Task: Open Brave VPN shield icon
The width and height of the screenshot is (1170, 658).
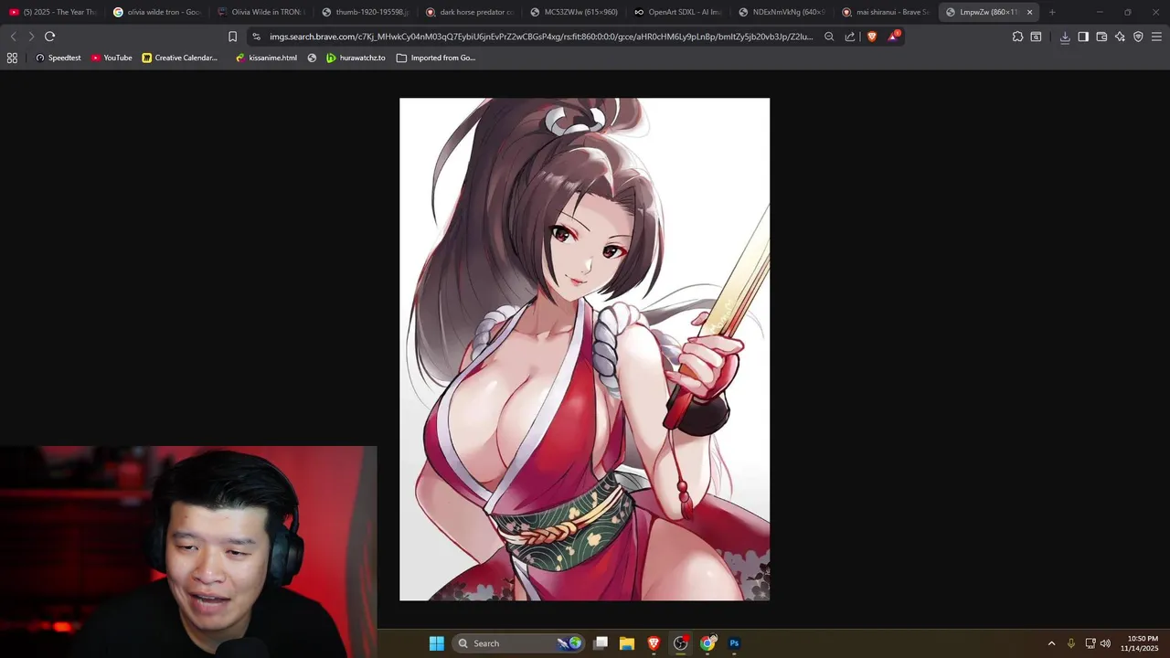Action: pyautogui.click(x=1138, y=37)
